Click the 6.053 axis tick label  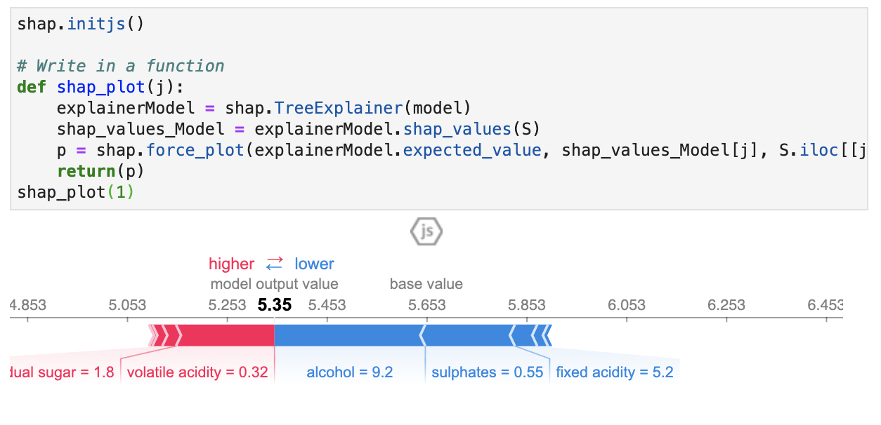pos(627,305)
